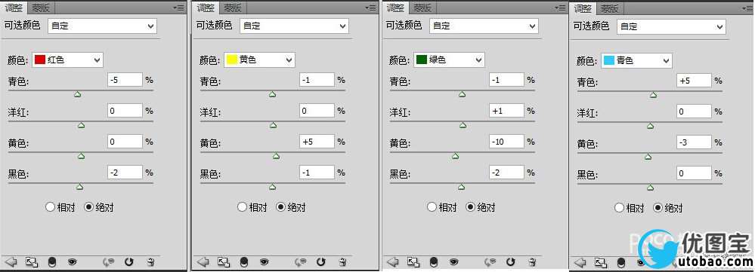Open the 红色 color dropdown
This screenshot has height=272, width=755.
click(x=67, y=60)
